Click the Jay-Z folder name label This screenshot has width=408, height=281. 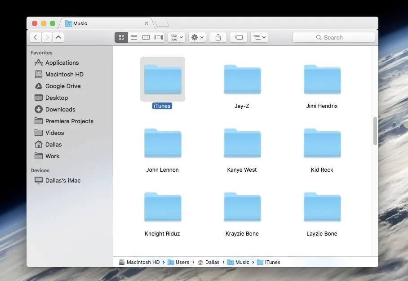(x=242, y=106)
